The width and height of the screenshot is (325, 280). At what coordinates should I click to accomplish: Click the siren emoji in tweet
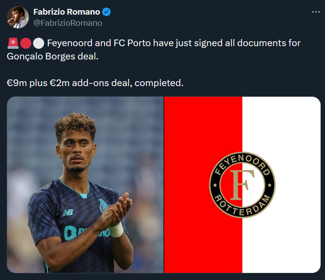tap(13, 43)
